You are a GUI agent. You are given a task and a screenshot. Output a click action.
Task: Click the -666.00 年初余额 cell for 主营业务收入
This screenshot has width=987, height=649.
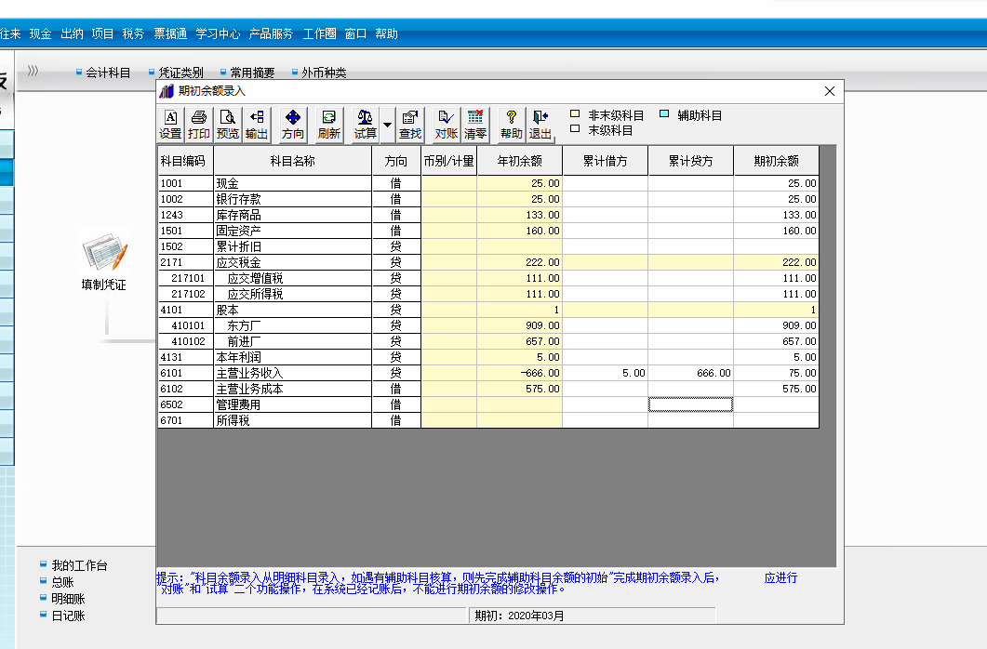[519, 373]
